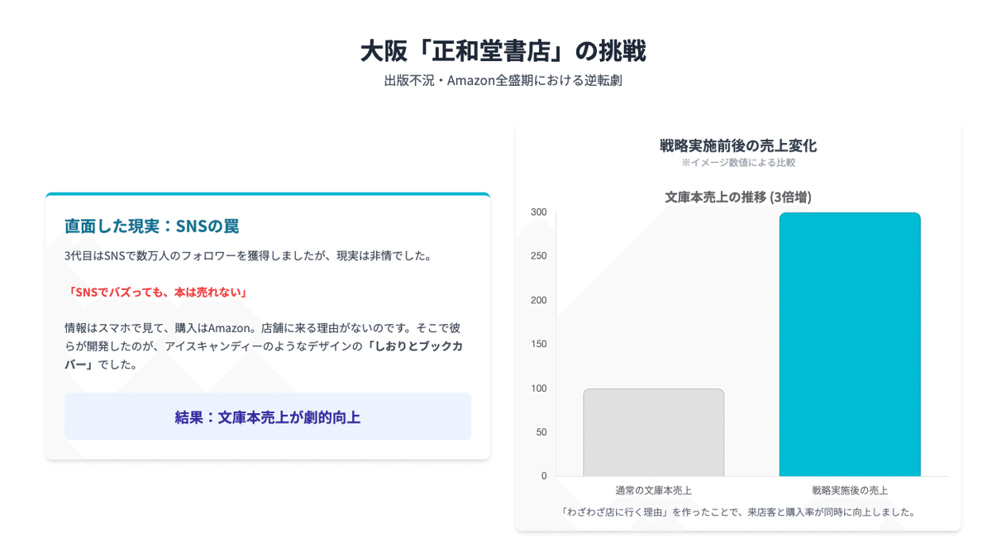This screenshot has width=992, height=557.
Task: Click the caption about わざわざ店に行く理由
Action: [x=738, y=511]
